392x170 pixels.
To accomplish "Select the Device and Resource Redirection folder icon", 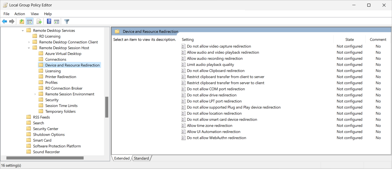I will pyautogui.click(x=41, y=65).
